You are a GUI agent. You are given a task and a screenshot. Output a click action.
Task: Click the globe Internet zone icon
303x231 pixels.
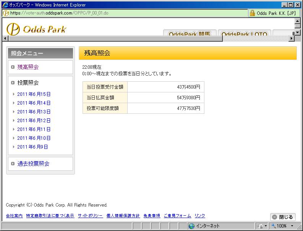tap(191, 226)
